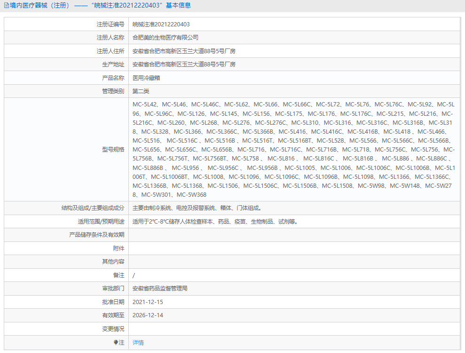Click the approval date 2021-12-15
465x353 pixels.
(148, 302)
